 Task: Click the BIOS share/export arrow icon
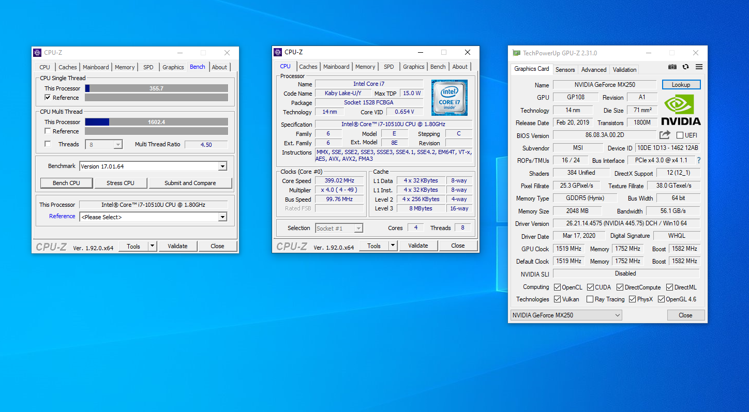[x=665, y=135]
